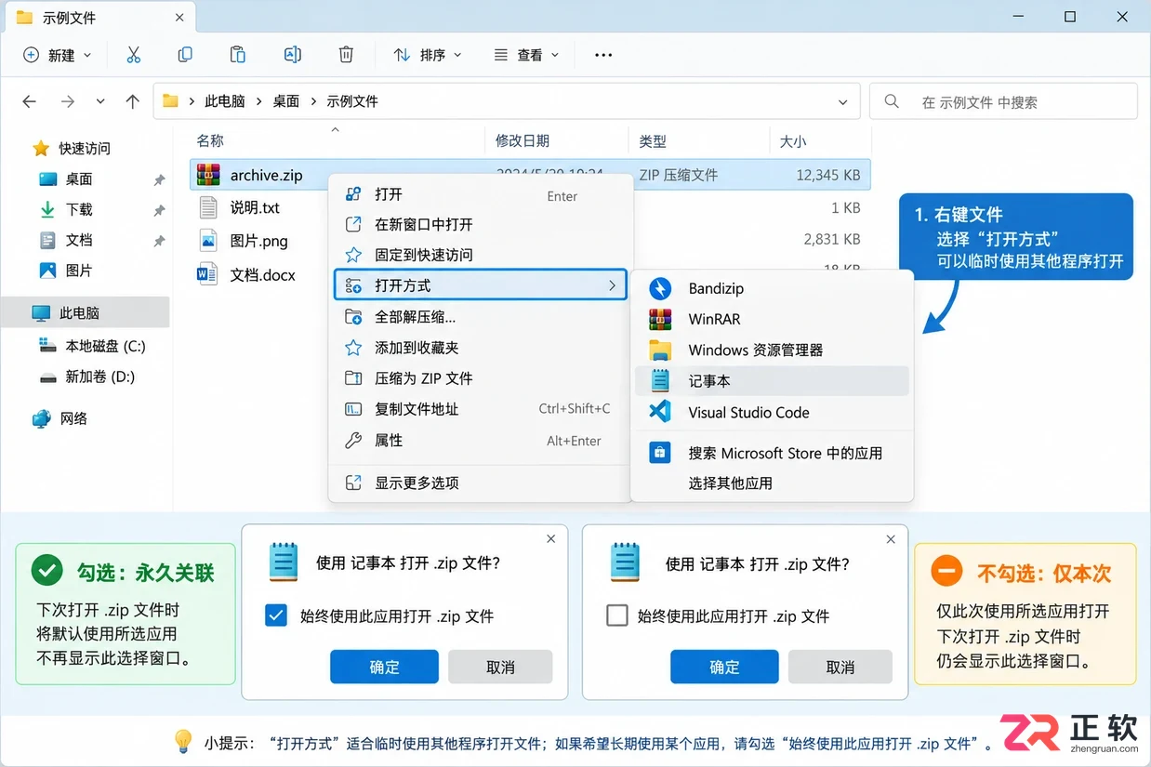Open with Bandizip from the submenu
The width and height of the screenshot is (1151, 767).
[x=772, y=288]
